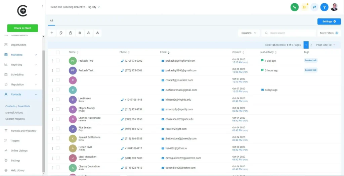Click the Check In Client button

23,28
